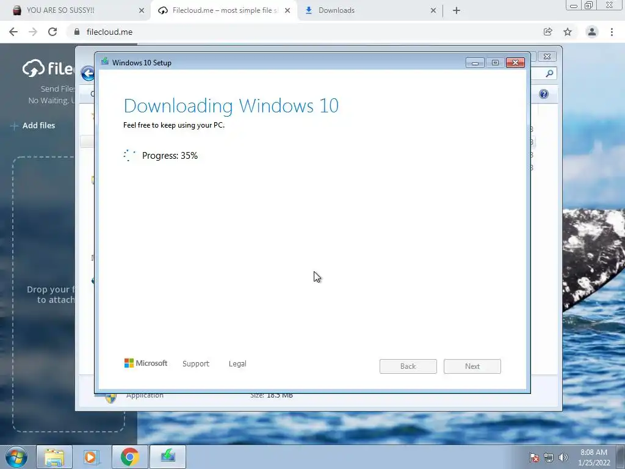Close the Filecloud.me tab

pyautogui.click(x=287, y=10)
